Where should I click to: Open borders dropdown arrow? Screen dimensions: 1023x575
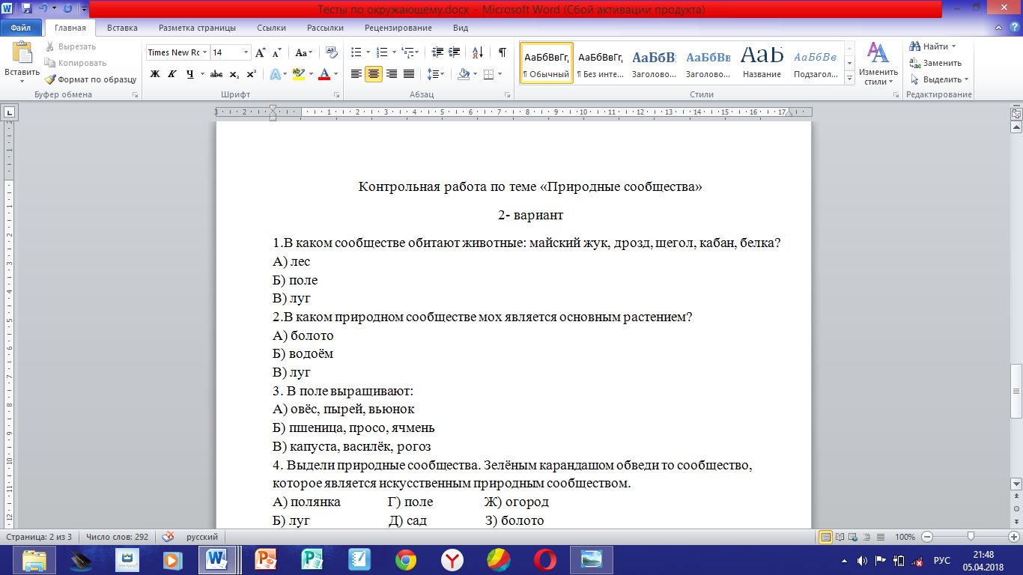(x=500, y=74)
